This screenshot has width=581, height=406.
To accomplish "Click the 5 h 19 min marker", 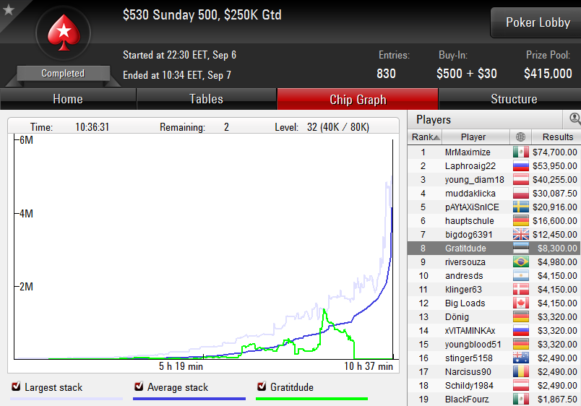I will click(x=181, y=366).
